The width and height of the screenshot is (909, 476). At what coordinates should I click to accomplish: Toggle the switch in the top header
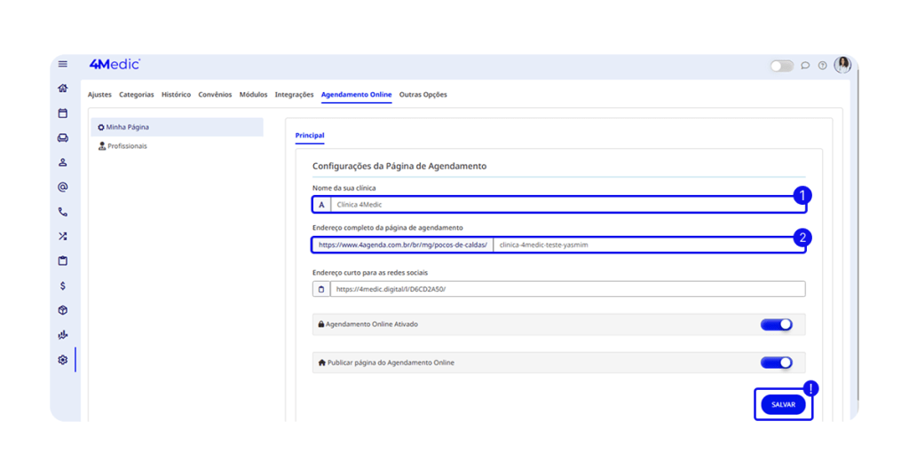[x=781, y=66]
